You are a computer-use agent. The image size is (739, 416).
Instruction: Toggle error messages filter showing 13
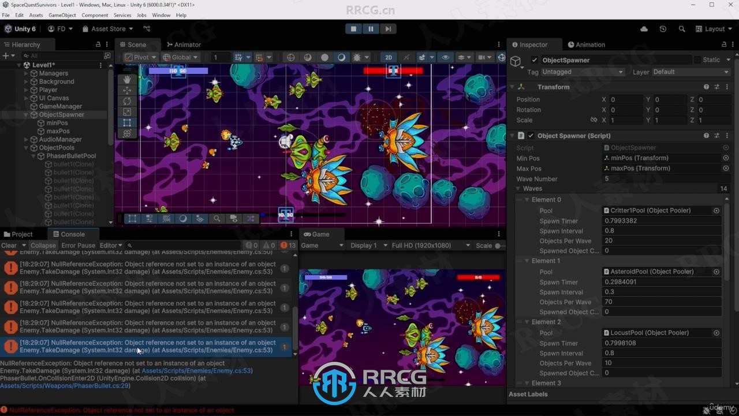pyautogui.click(x=288, y=246)
